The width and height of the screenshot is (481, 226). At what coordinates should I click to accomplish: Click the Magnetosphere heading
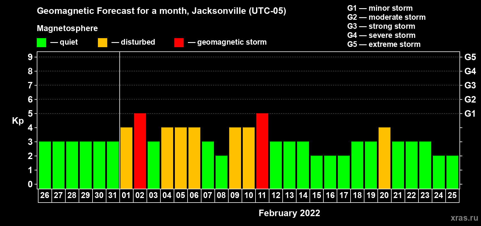coord(67,28)
